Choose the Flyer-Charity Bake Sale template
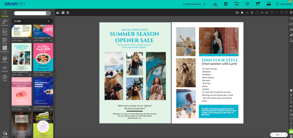The image size is (293, 138). coord(43,57)
